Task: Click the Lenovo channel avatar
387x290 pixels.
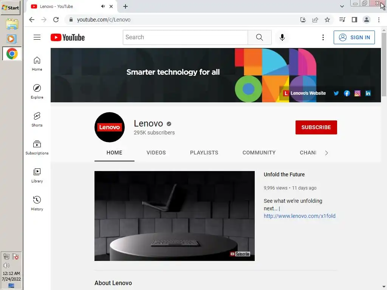Action: 109,127
